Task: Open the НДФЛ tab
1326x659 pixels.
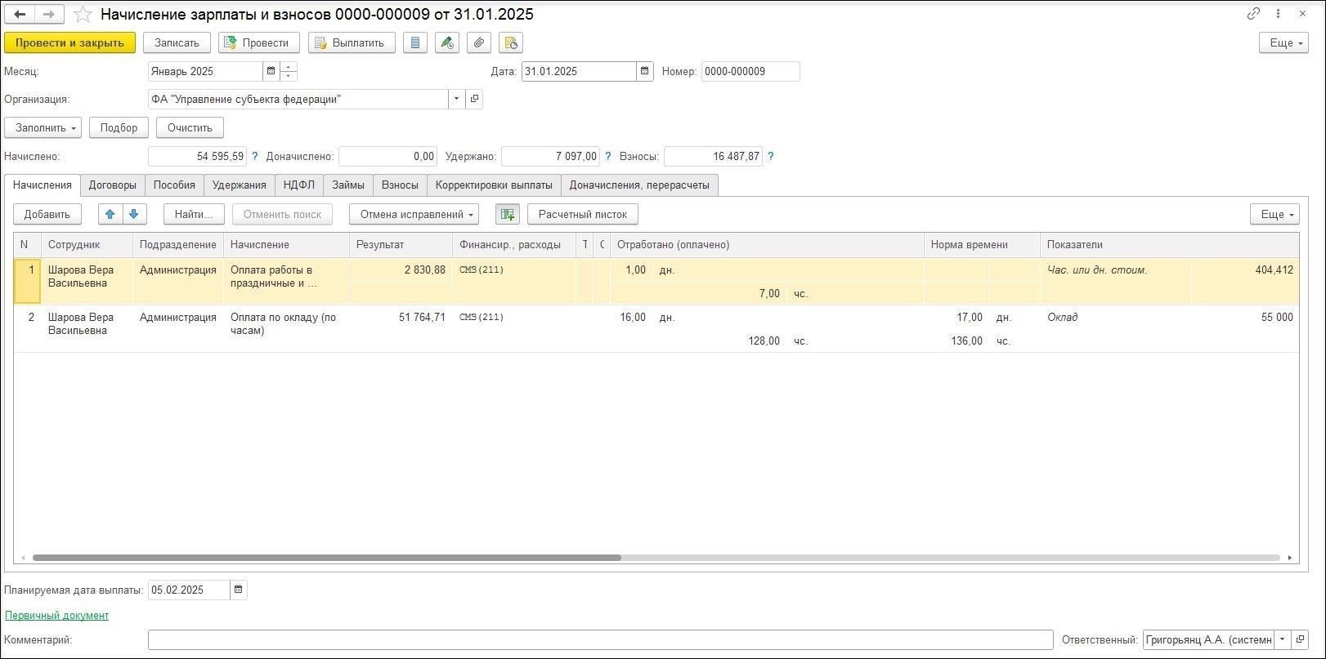Action: point(299,185)
